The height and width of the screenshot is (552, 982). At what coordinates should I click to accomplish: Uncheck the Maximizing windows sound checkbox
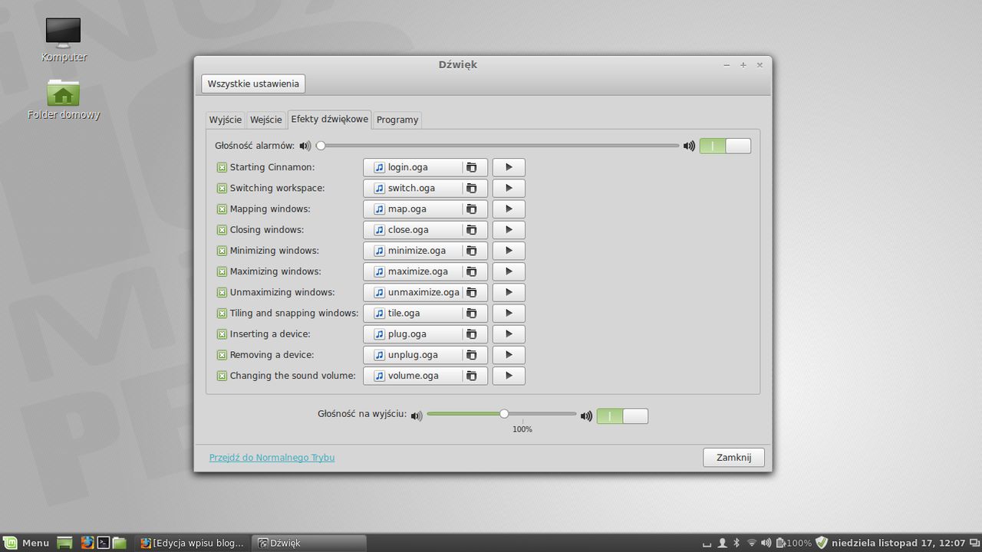pos(222,271)
